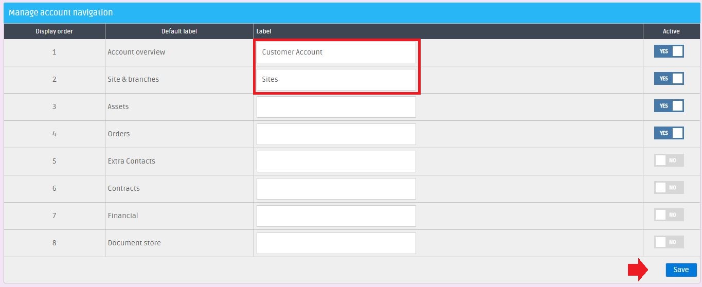This screenshot has width=702, height=287.
Task: Click the Extra Contacts label field
Action: point(336,161)
